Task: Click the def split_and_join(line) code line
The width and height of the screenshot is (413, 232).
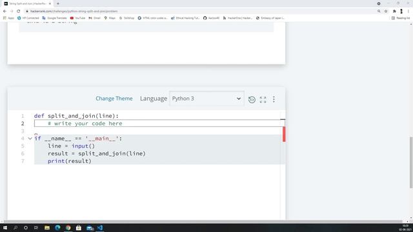Action: (76, 116)
